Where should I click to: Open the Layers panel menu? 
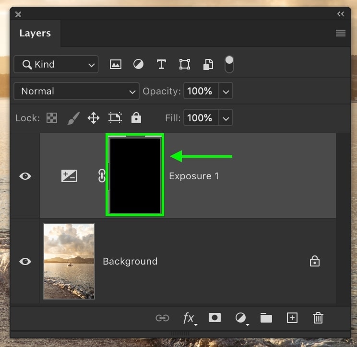click(x=341, y=33)
